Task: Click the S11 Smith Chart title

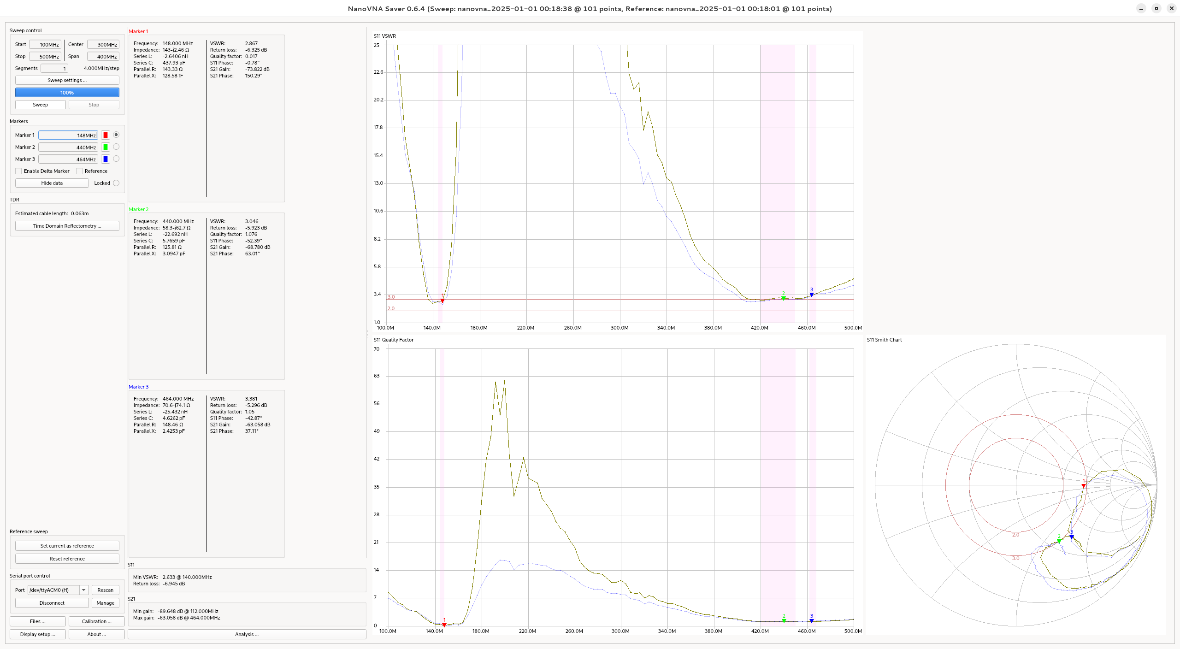Action: point(885,340)
